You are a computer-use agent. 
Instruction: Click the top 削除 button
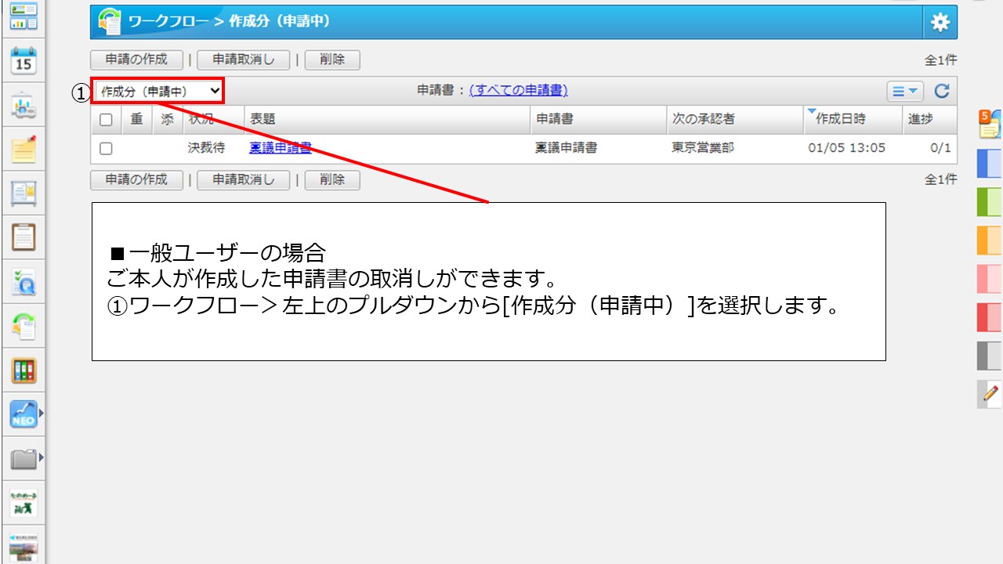point(332,60)
